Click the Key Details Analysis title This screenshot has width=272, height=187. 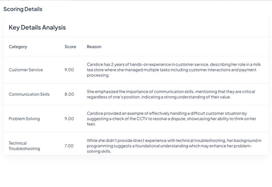[x=37, y=27]
